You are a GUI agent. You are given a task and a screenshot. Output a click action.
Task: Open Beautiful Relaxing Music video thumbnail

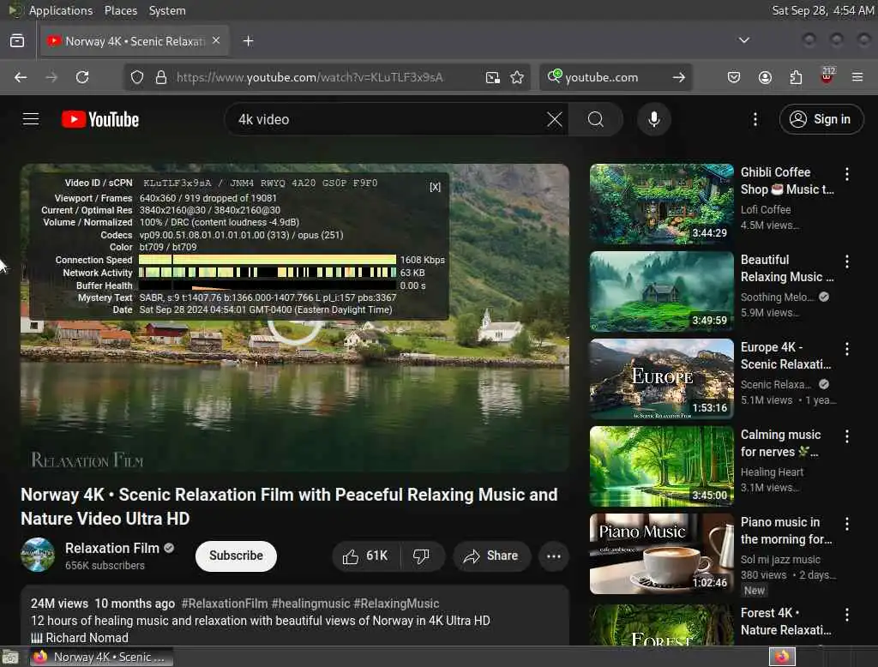[661, 291]
